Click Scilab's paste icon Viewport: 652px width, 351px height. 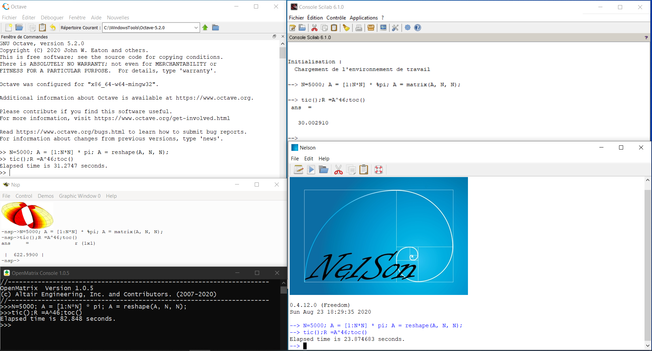coord(334,28)
